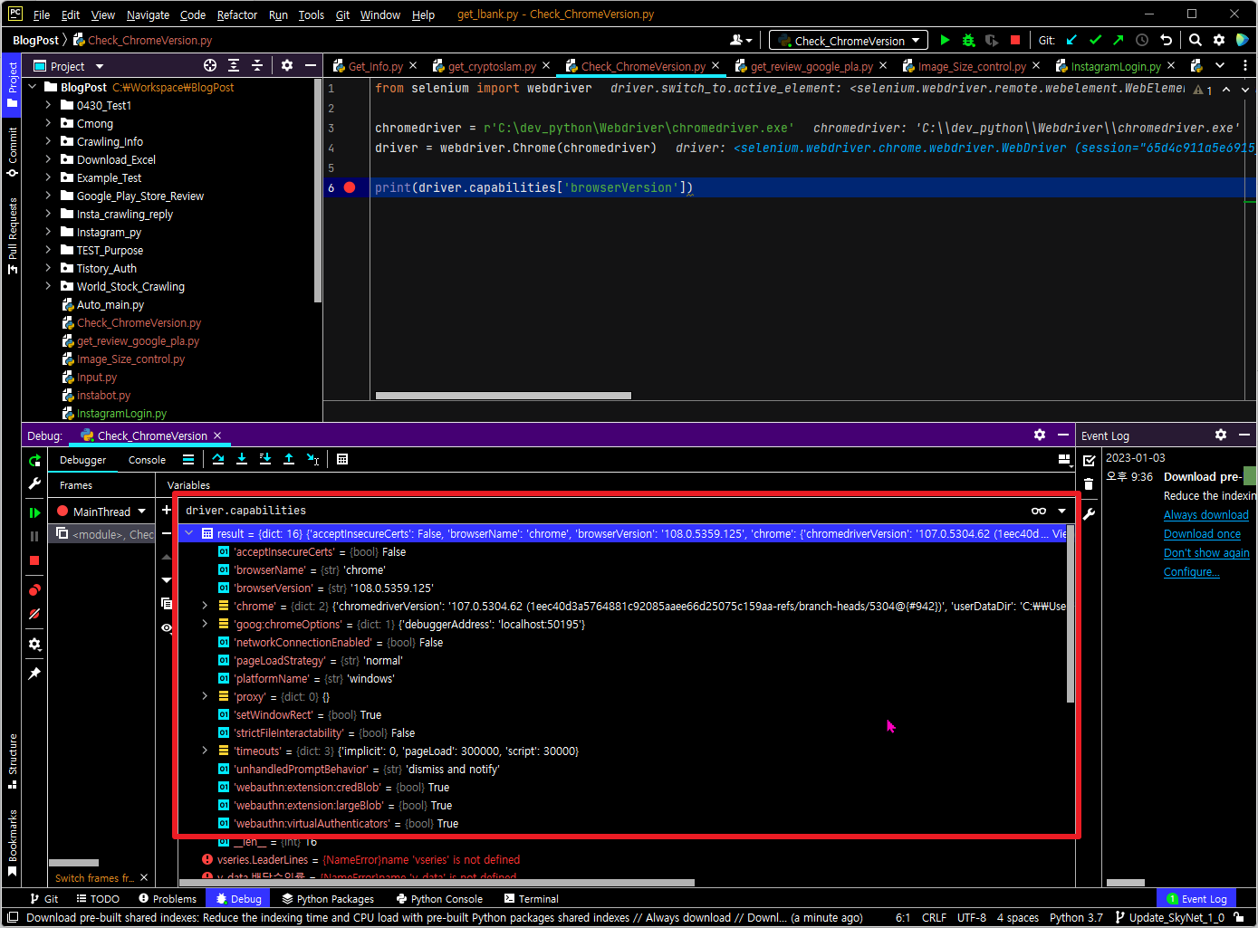The height and width of the screenshot is (928, 1258).
Task: Push commits with the Git up-arrow icon
Action: click(1119, 40)
